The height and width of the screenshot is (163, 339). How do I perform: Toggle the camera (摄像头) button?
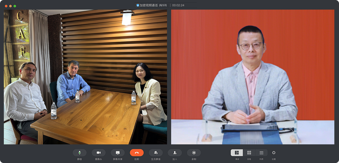[98, 153]
